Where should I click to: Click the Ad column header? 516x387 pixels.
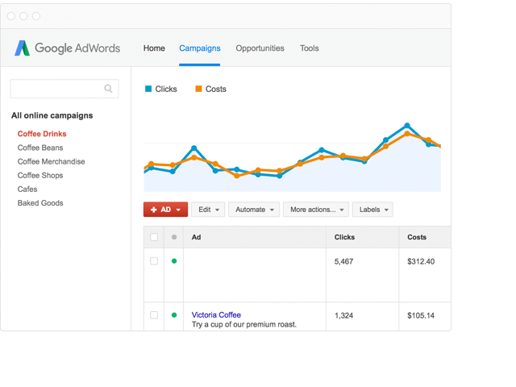[x=196, y=237]
